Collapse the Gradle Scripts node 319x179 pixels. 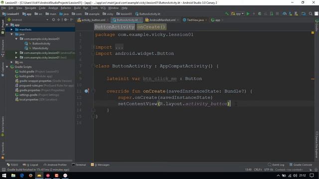(x=7, y=67)
